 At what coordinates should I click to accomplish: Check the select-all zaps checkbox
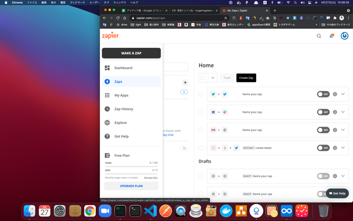click(203, 78)
